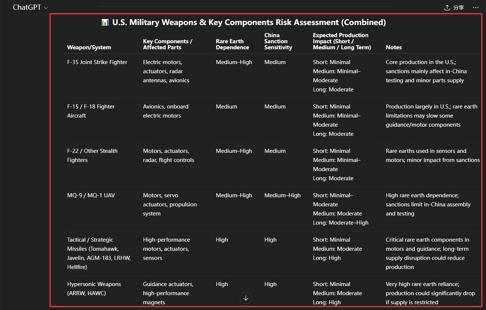Select the 'F-15 / F-18 Fighter Aircraft' cell

tap(91, 111)
